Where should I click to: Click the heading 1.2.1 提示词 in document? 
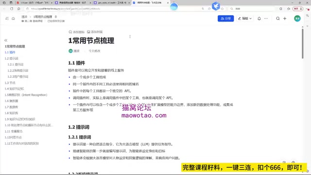[x=80, y=137]
